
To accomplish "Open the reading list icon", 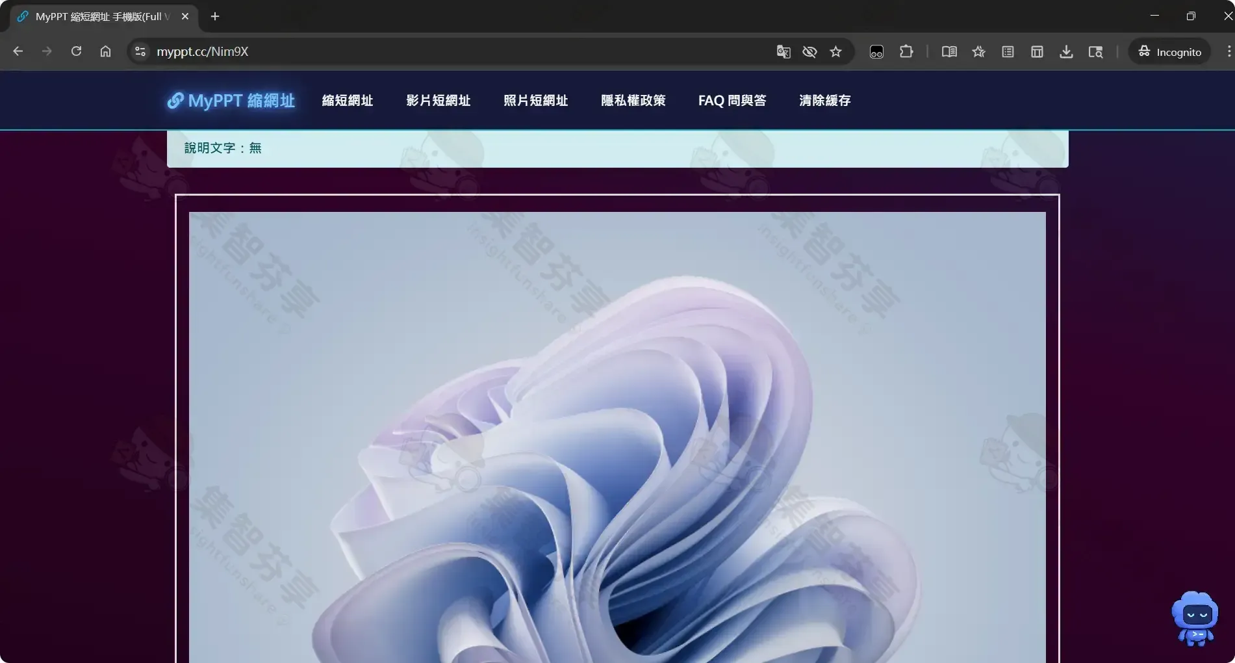I will [1008, 51].
